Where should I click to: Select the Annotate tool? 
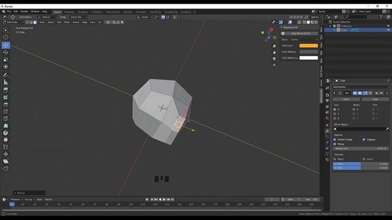(x=6, y=75)
